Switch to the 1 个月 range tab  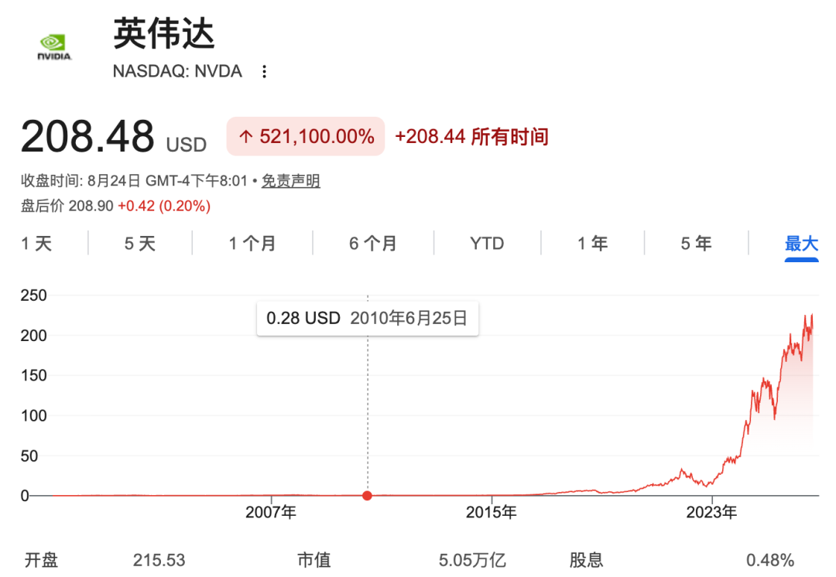click(252, 244)
